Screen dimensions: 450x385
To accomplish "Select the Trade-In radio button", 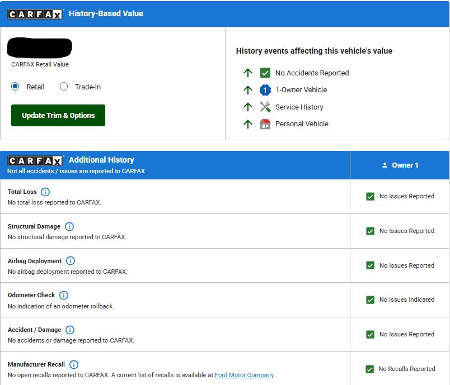I will (x=64, y=87).
